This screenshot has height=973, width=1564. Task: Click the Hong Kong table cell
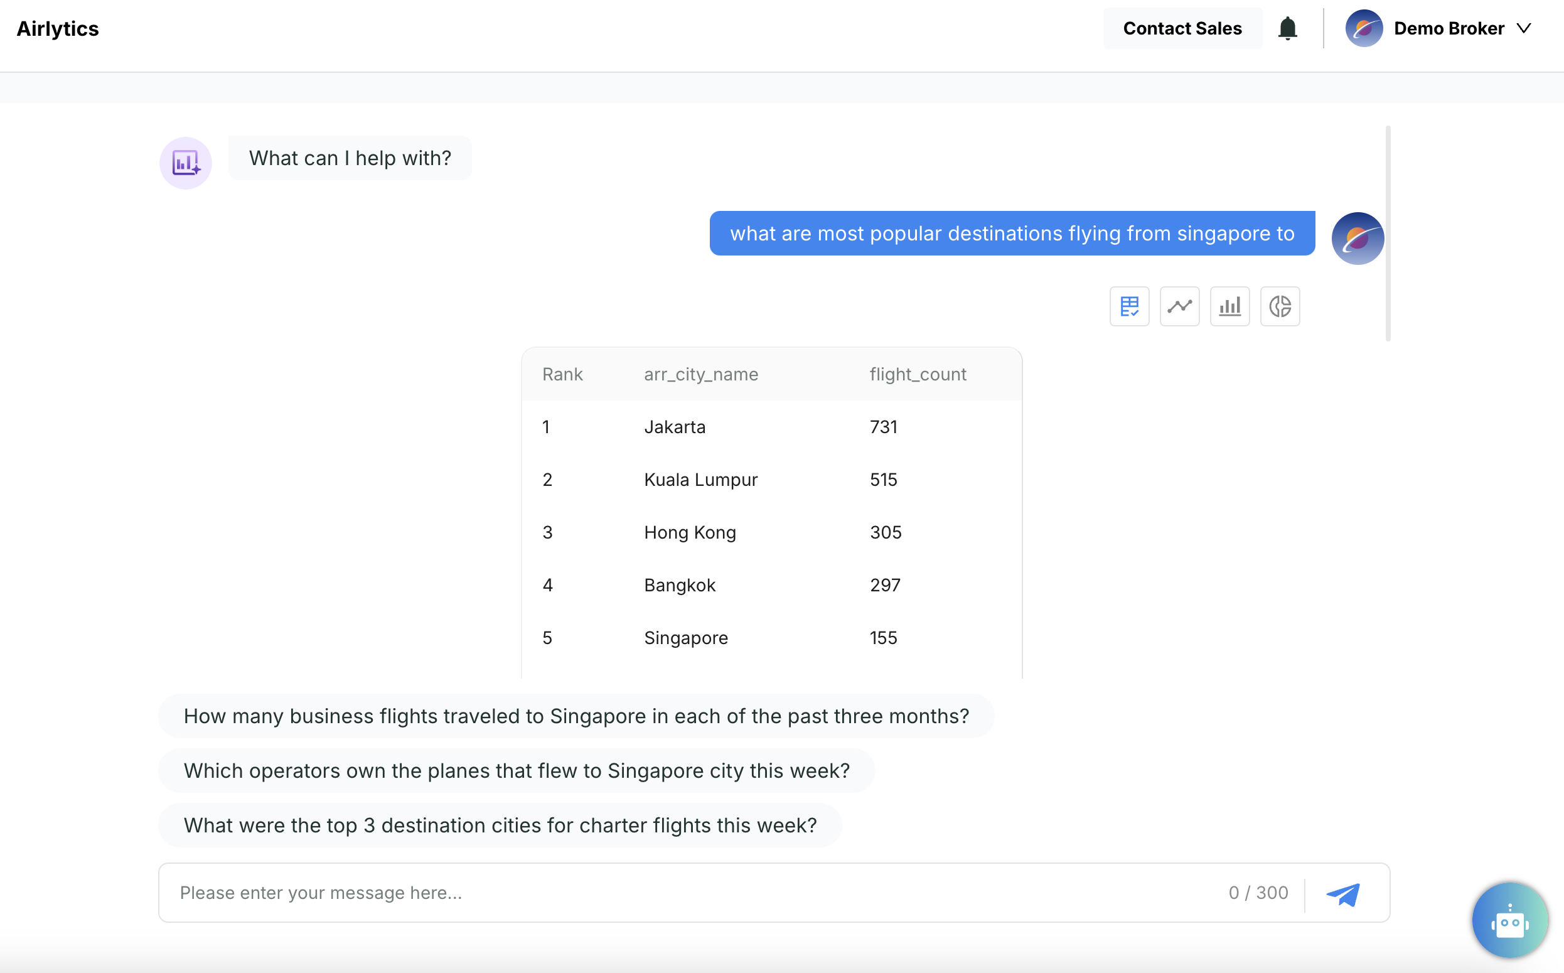click(x=690, y=533)
